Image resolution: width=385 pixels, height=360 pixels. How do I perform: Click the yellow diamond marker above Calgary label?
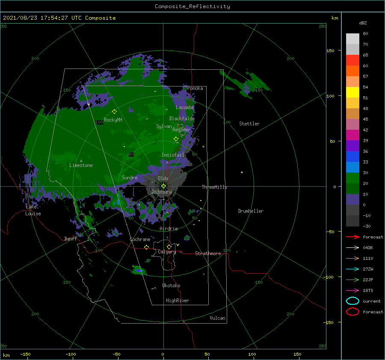(x=169, y=247)
